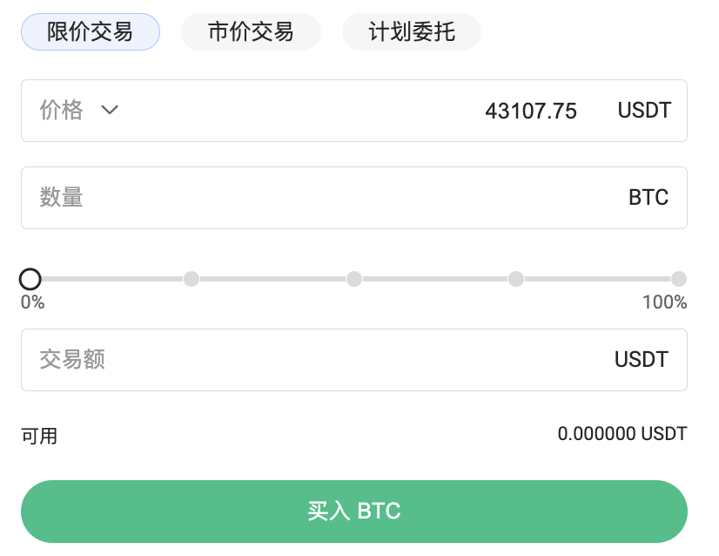Click the BTC unit in quantity field

(x=648, y=198)
